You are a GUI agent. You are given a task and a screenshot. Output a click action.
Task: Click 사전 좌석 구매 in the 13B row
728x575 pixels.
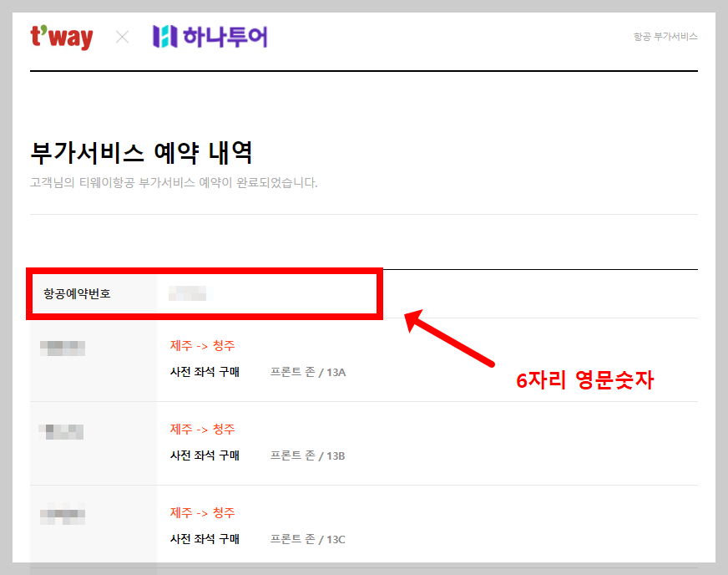[205, 455]
